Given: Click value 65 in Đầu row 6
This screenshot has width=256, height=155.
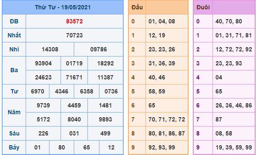Looking at the screenshot, I should click(152, 105).
